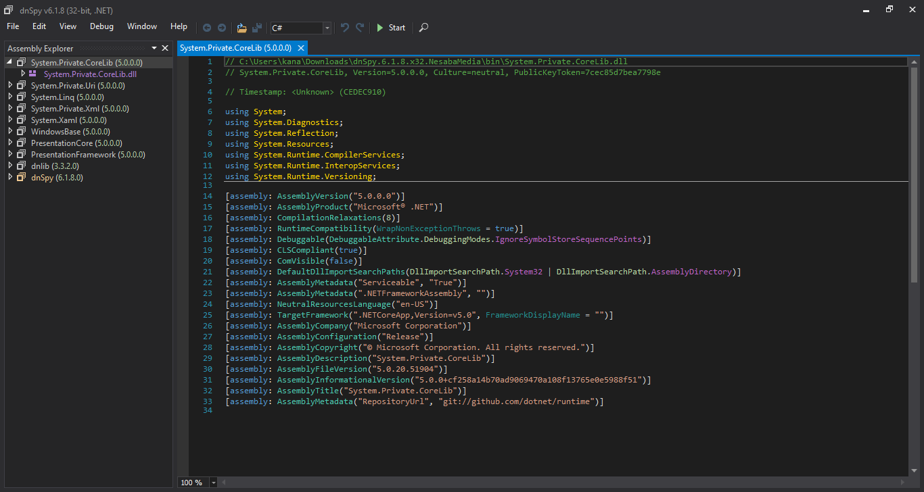Click the PresentationFramework assembly icon
Screen dimensions: 924x492
tap(21, 155)
